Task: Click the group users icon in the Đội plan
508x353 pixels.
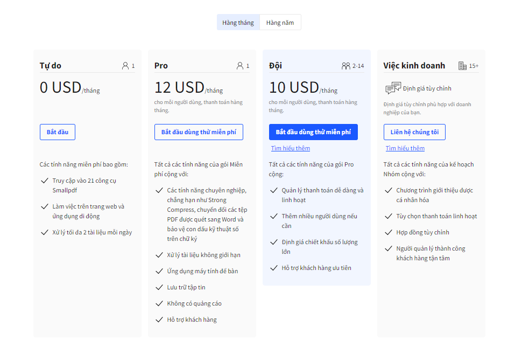Action: (345, 66)
